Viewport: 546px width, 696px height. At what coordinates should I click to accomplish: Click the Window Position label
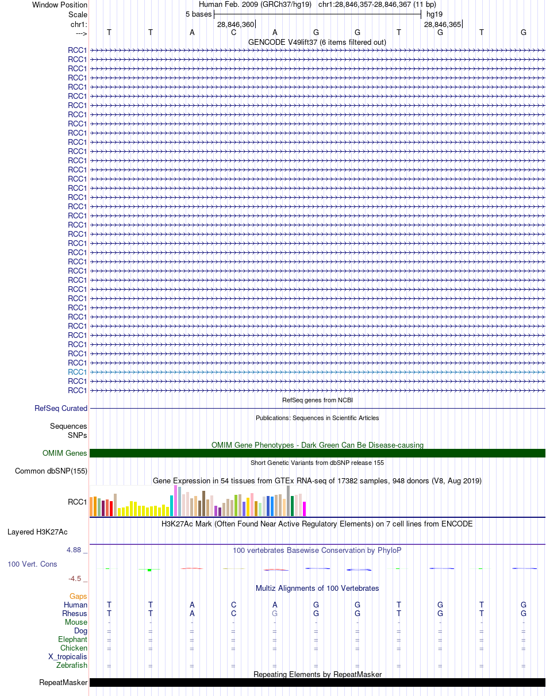click(x=60, y=5)
